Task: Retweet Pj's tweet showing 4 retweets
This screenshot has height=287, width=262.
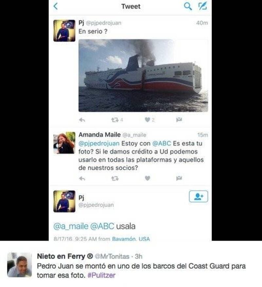Action: (x=115, y=120)
